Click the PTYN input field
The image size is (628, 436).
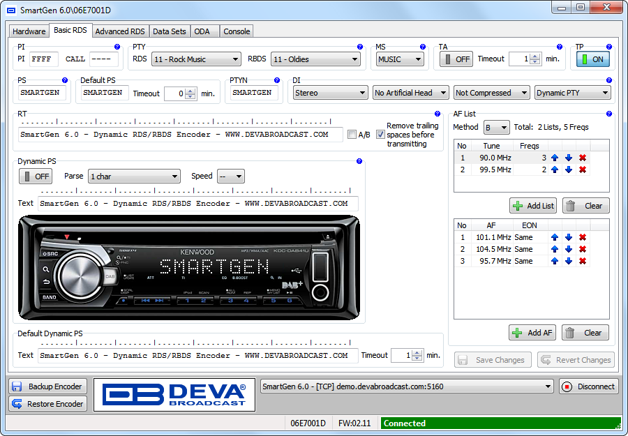coord(254,93)
